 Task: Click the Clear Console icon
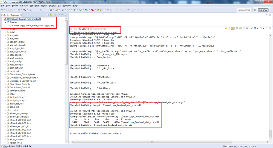pyautogui.click(x=247, y=28)
